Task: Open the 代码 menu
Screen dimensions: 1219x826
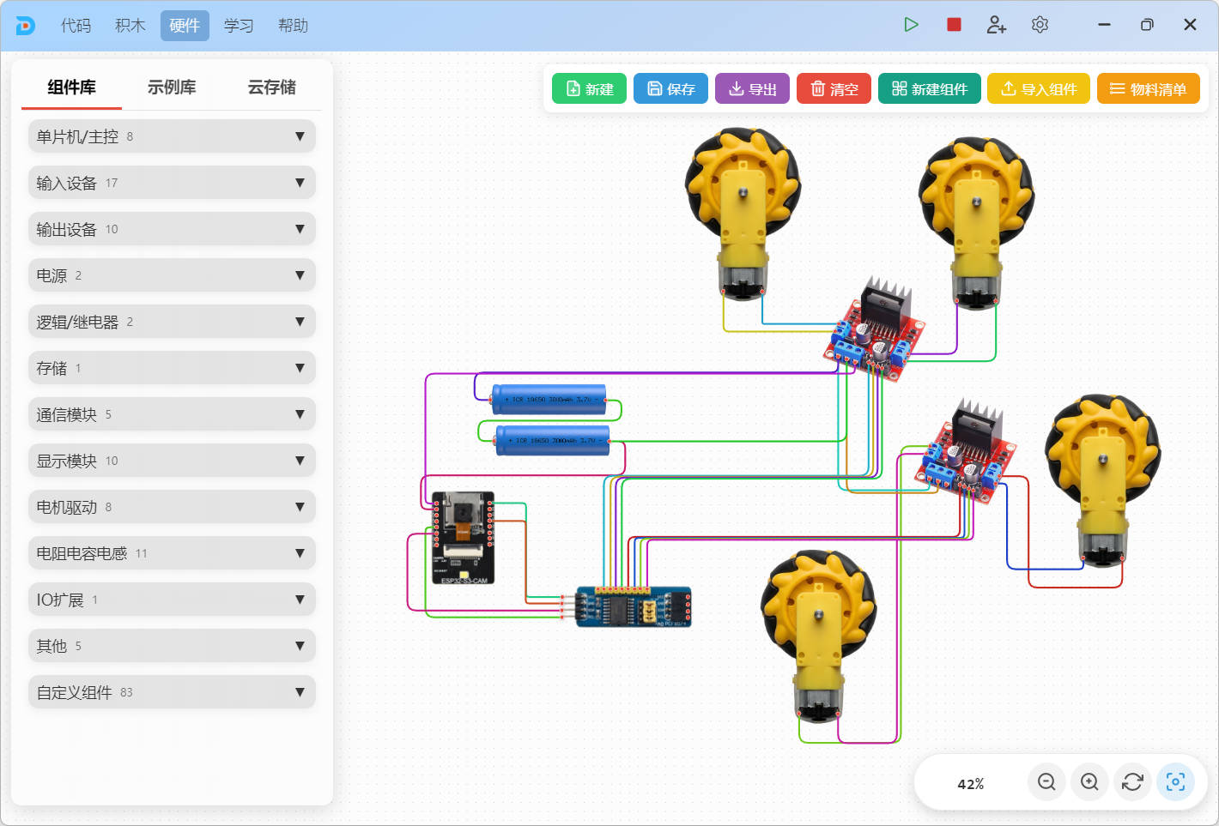Action: (76, 26)
